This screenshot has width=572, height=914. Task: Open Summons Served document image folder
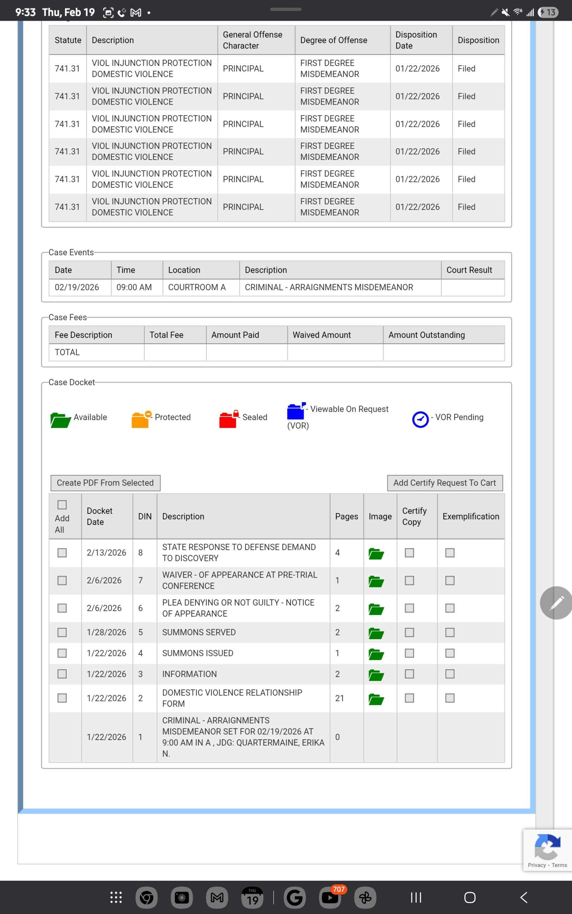(376, 633)
